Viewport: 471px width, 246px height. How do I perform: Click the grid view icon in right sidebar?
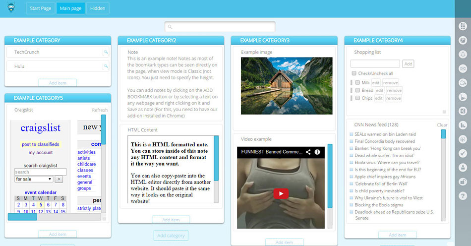463,26
